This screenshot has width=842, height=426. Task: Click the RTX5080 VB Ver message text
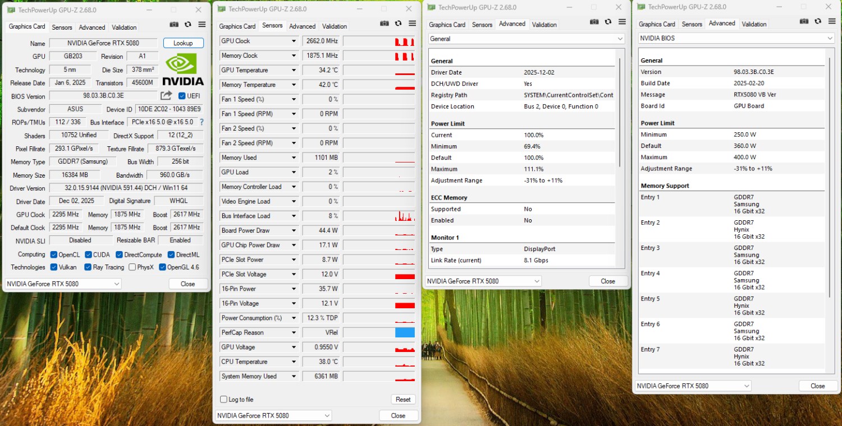[x=755, y=95]
